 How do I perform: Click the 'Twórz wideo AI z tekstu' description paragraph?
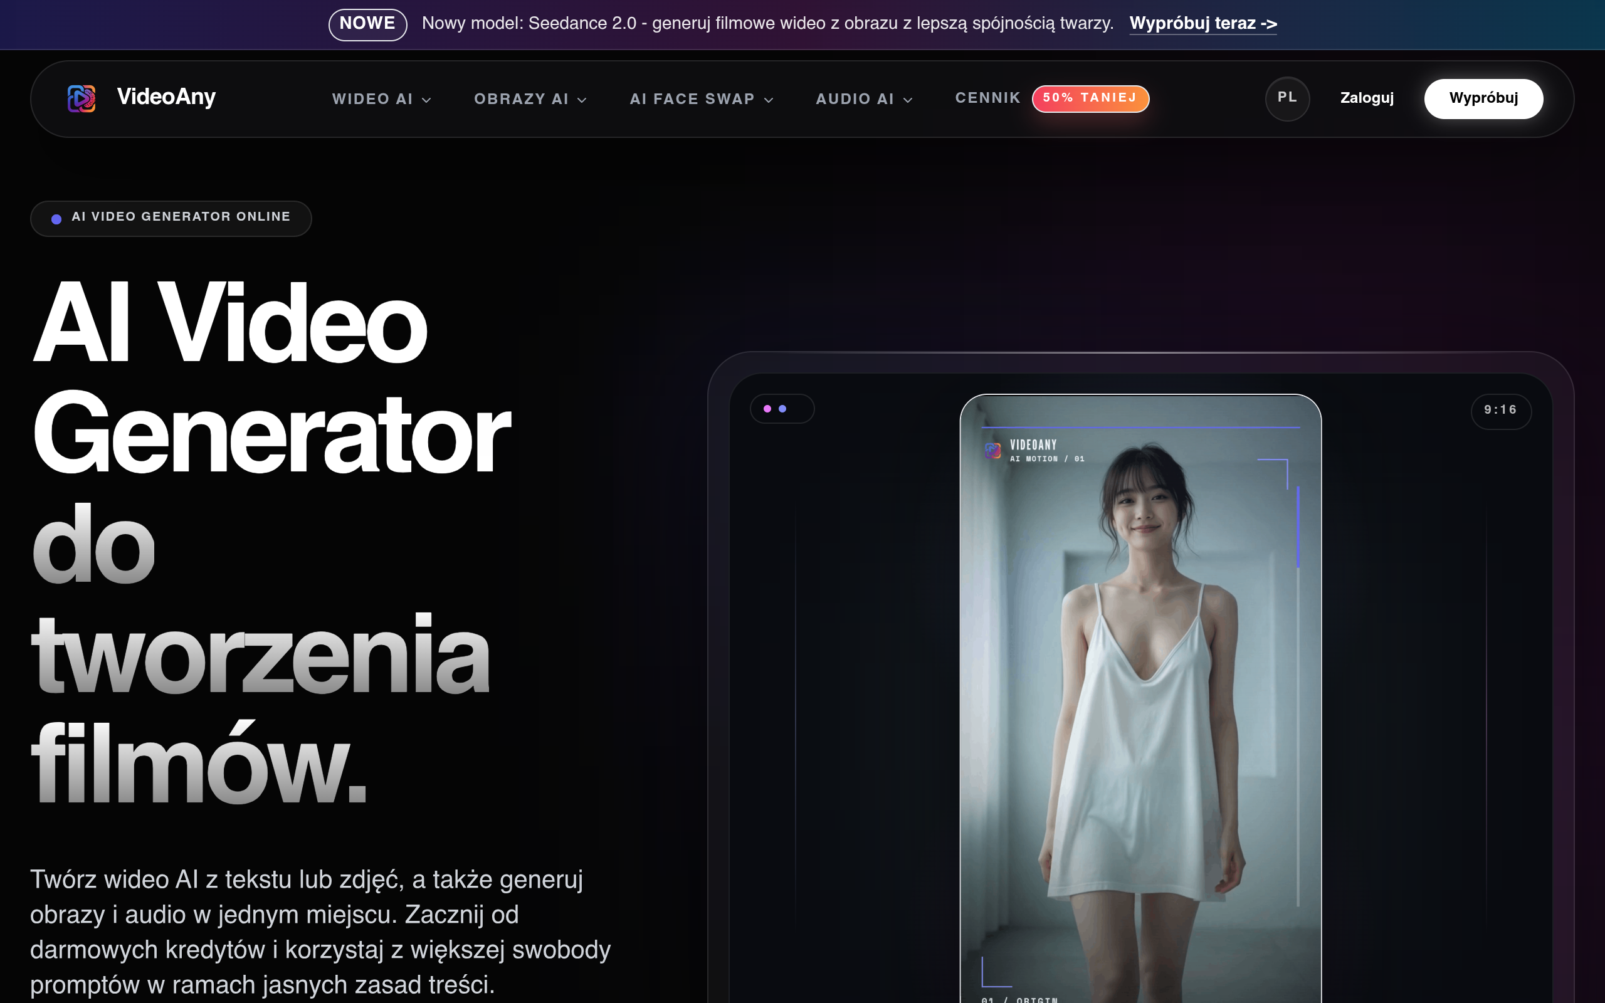[x=320, y=932]
